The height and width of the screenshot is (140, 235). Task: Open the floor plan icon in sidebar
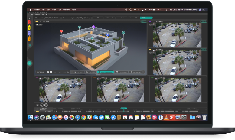pos(29,45)
